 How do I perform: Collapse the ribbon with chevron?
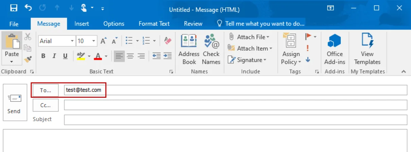click(404, 72)
